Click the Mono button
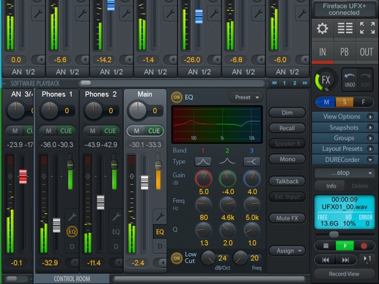The height and width of the screenshot is (284, 379). pyautogui.click(x=287, y=159)
